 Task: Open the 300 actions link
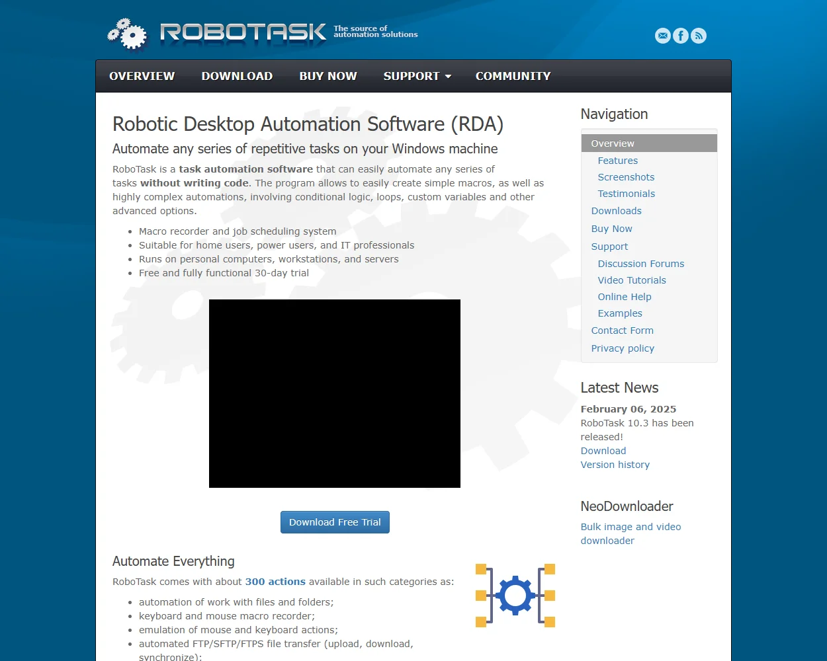[x=275, y=581]
